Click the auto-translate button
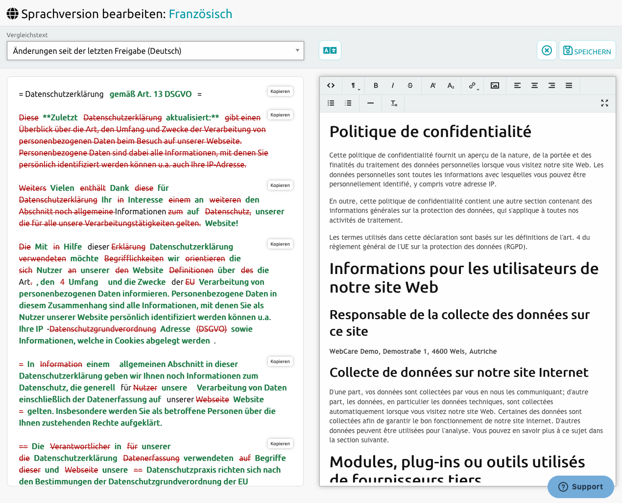Screen dimensions: 622x503 click(x=330, y=50)
